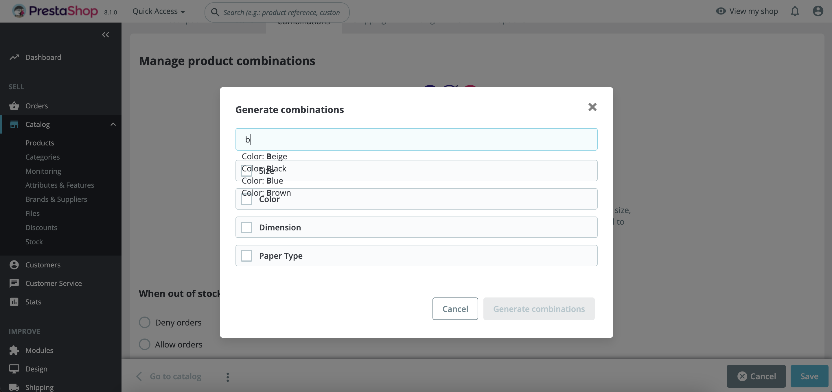Open the Orders section icon in sidebar
Screen dimensions: 832x392
click(x=14, y=106)
